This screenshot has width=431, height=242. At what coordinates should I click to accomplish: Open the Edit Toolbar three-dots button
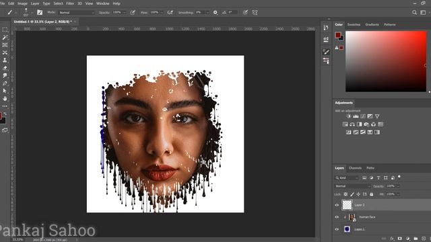click(5, 106)
